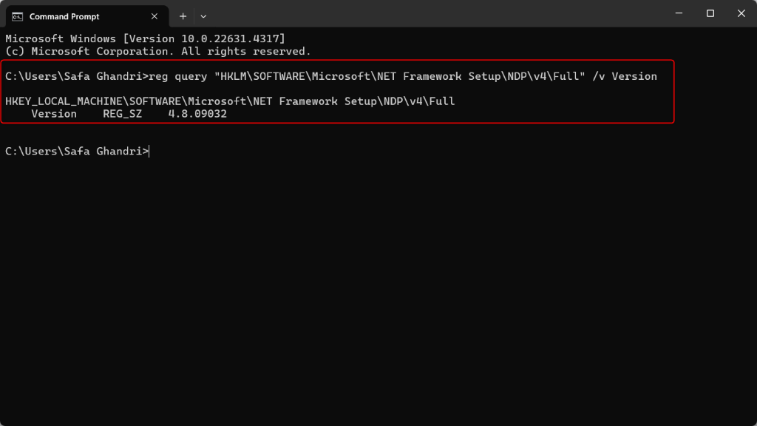Close the Command Prompt tab

155,16
